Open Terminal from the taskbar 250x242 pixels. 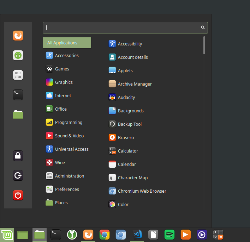56,235
